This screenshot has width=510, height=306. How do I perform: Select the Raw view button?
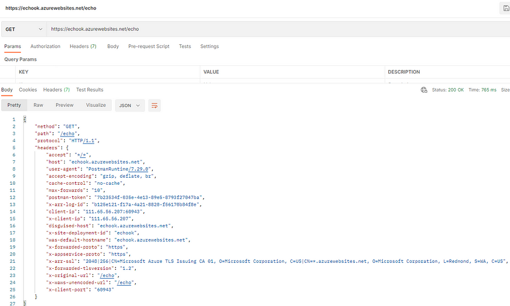tap(38, 105)
